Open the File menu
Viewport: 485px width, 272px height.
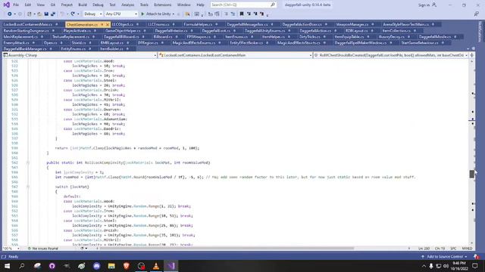pyautogui.click(x=16, y=5)
